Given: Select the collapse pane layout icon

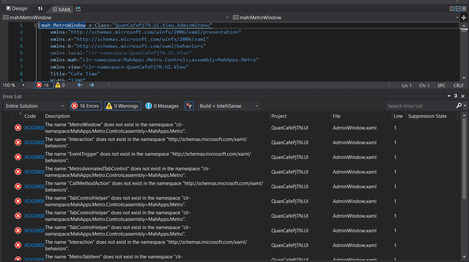Looking at the screenshot, I should 464,8.
